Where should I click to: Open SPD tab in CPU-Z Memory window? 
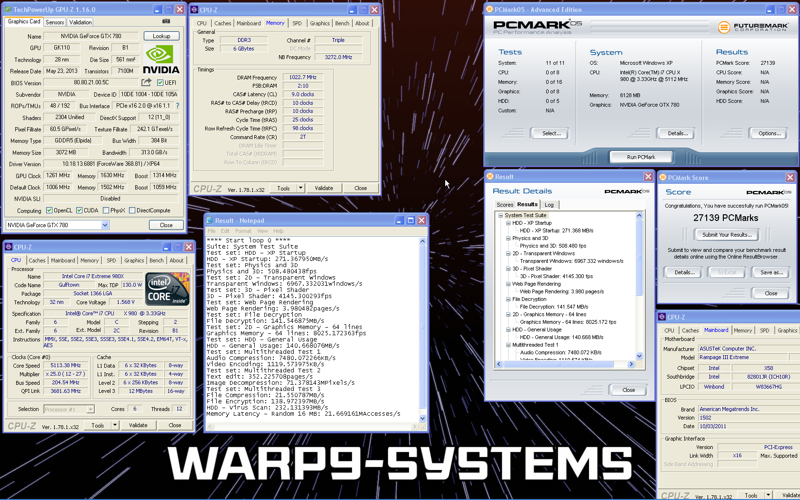pyautogui.click(x=297, y=23)
